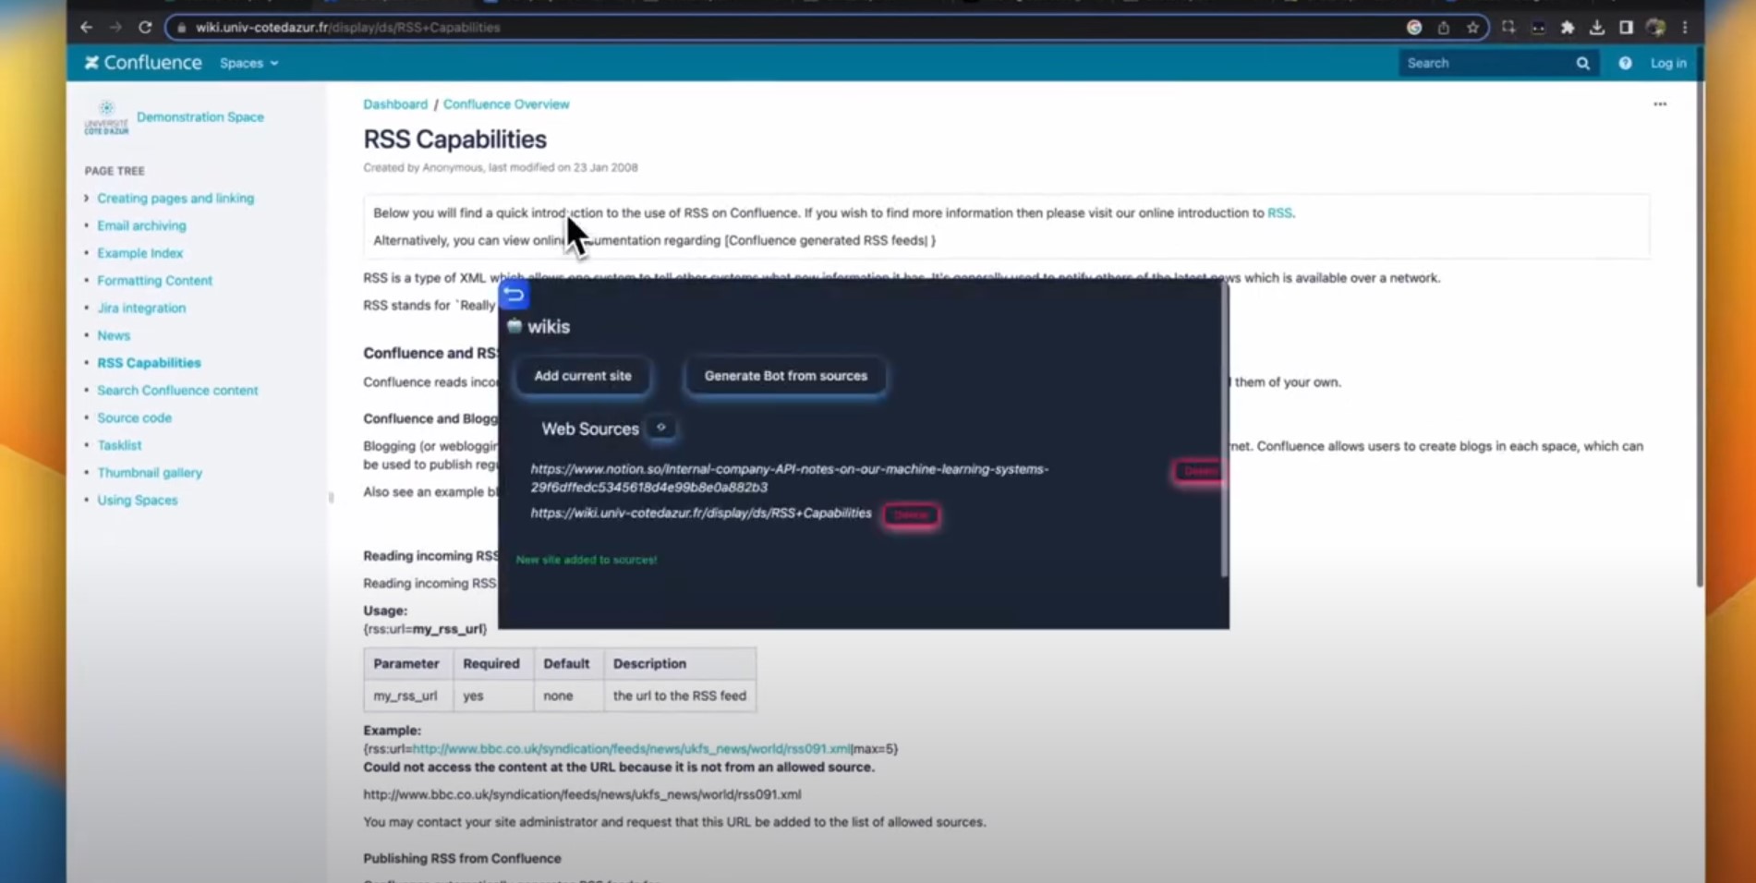Open the Tasklist page
The height and width of the screenshot is (883, 1756).
[119, 445]
